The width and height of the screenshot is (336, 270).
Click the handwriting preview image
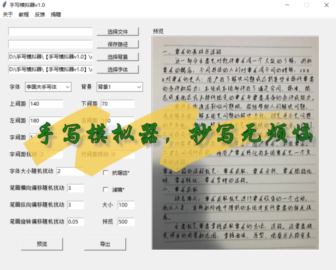pyautogui.click(x=235, y=143)
